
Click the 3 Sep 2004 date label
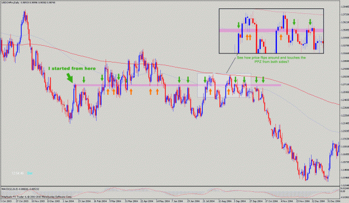pos(240,201)
